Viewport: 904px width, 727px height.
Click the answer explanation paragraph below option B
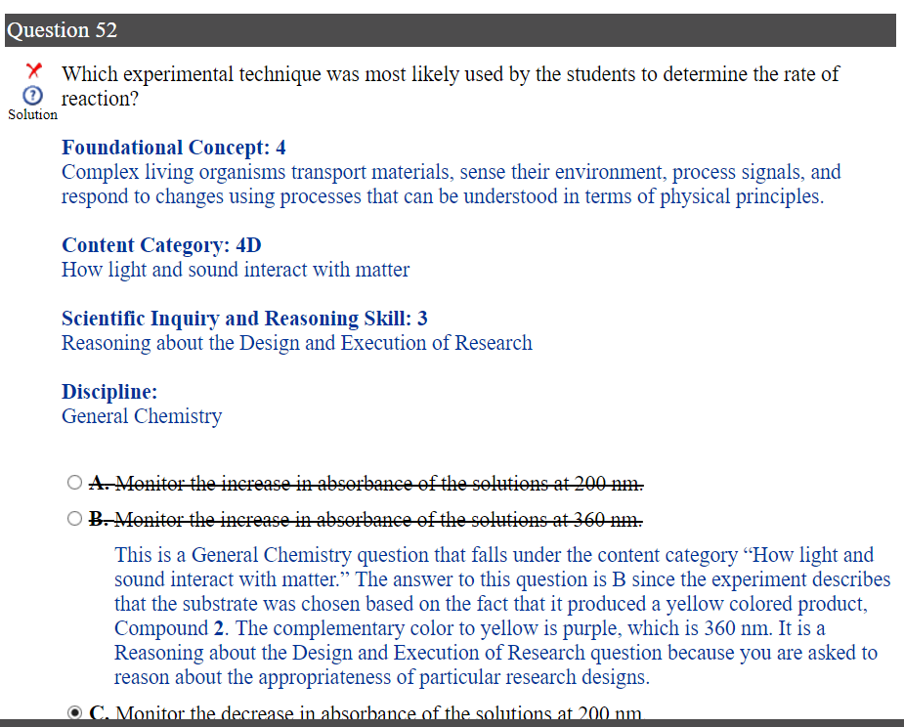pos(498,616)
